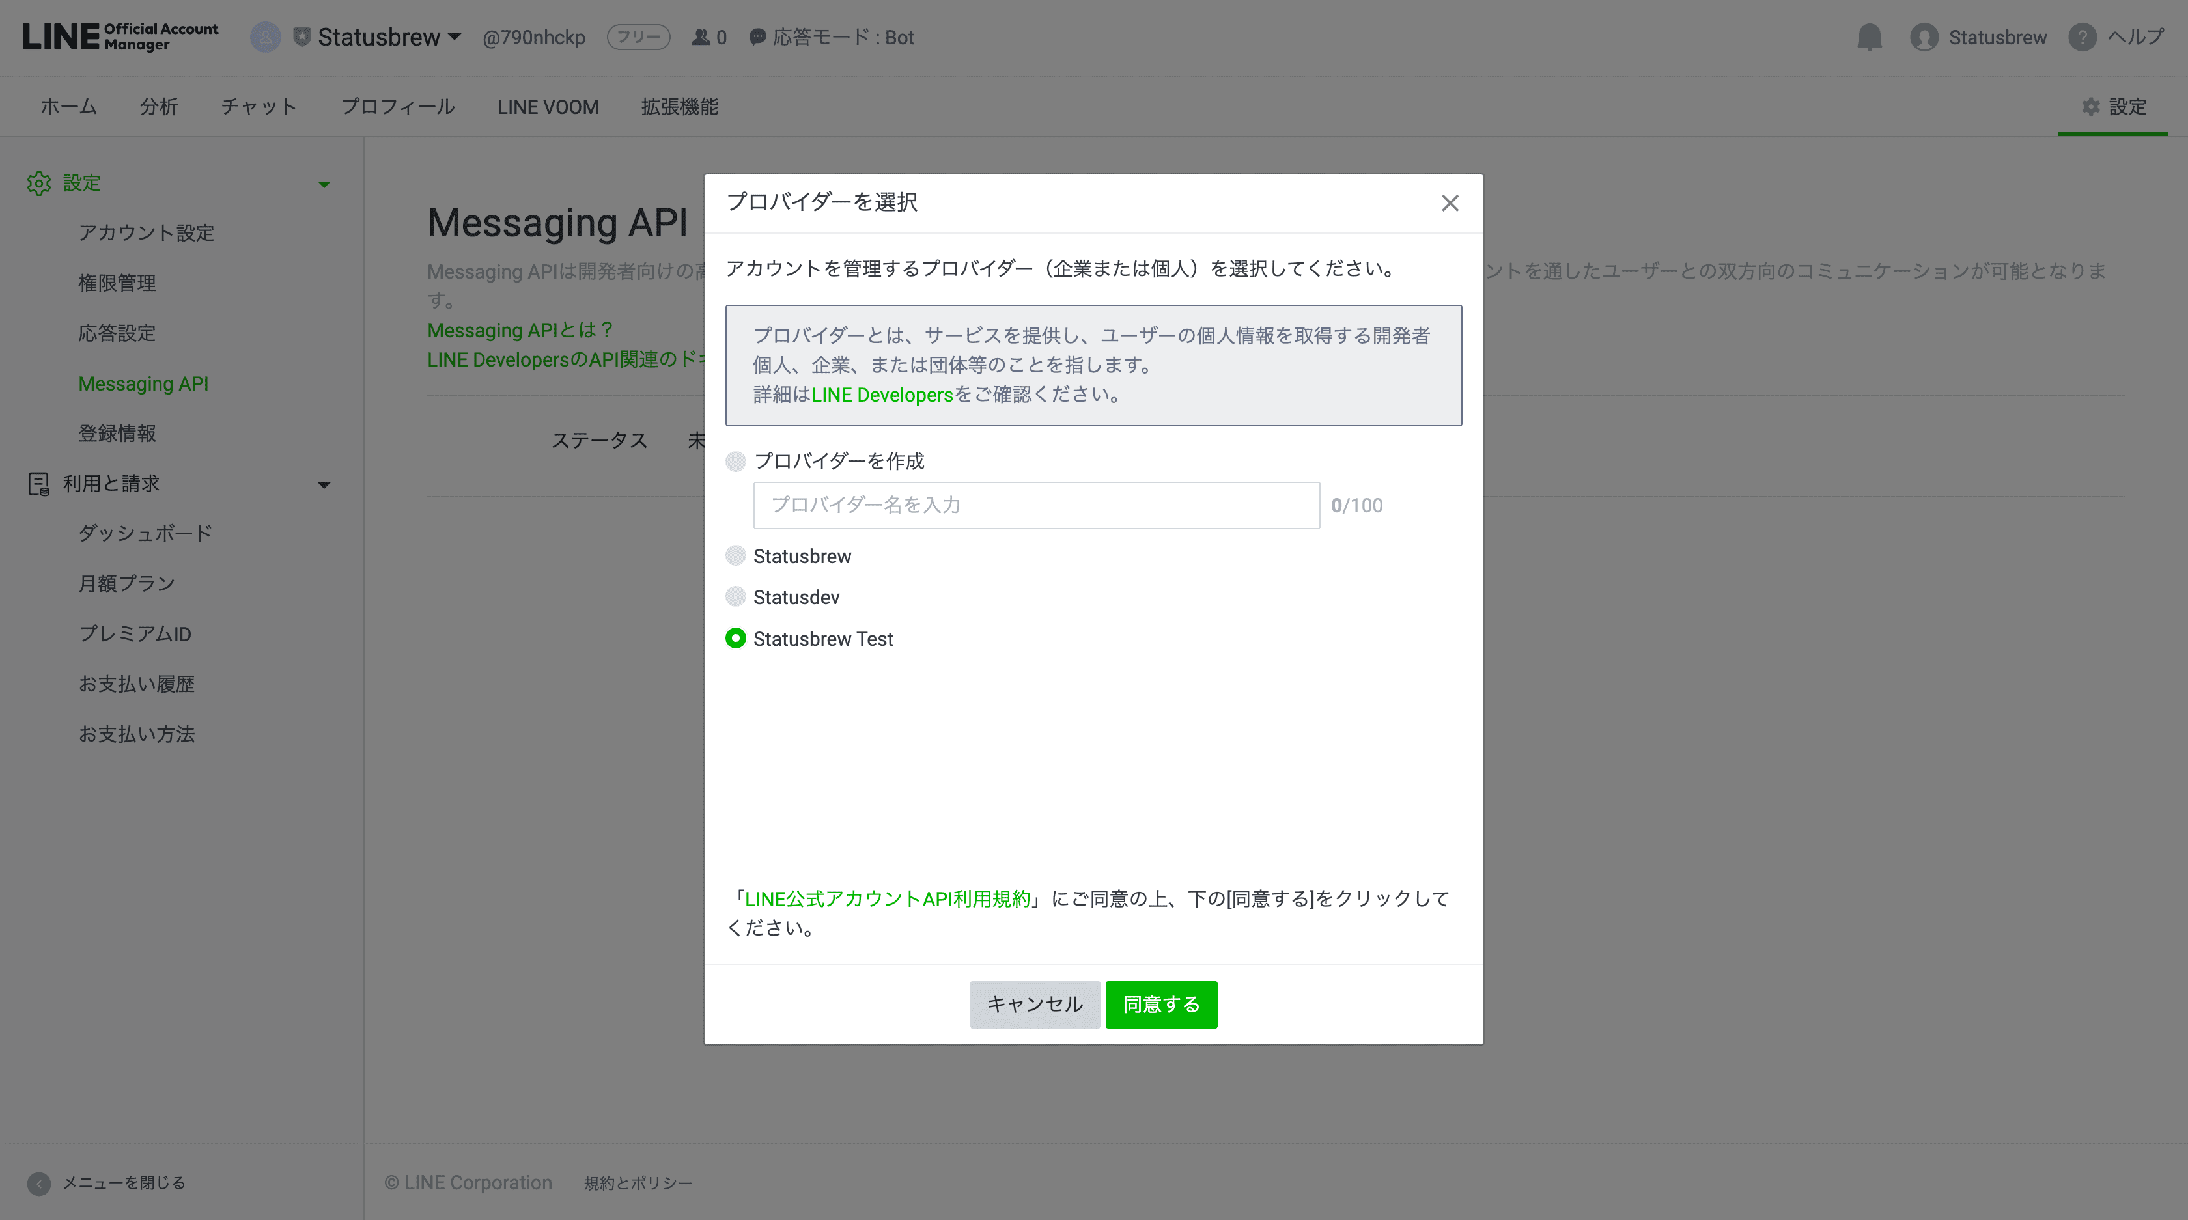Select the プロバイダーを作成 radio button
Image resolution: width=2188 pixels, height=1220 pixels.
coord(736,461)
